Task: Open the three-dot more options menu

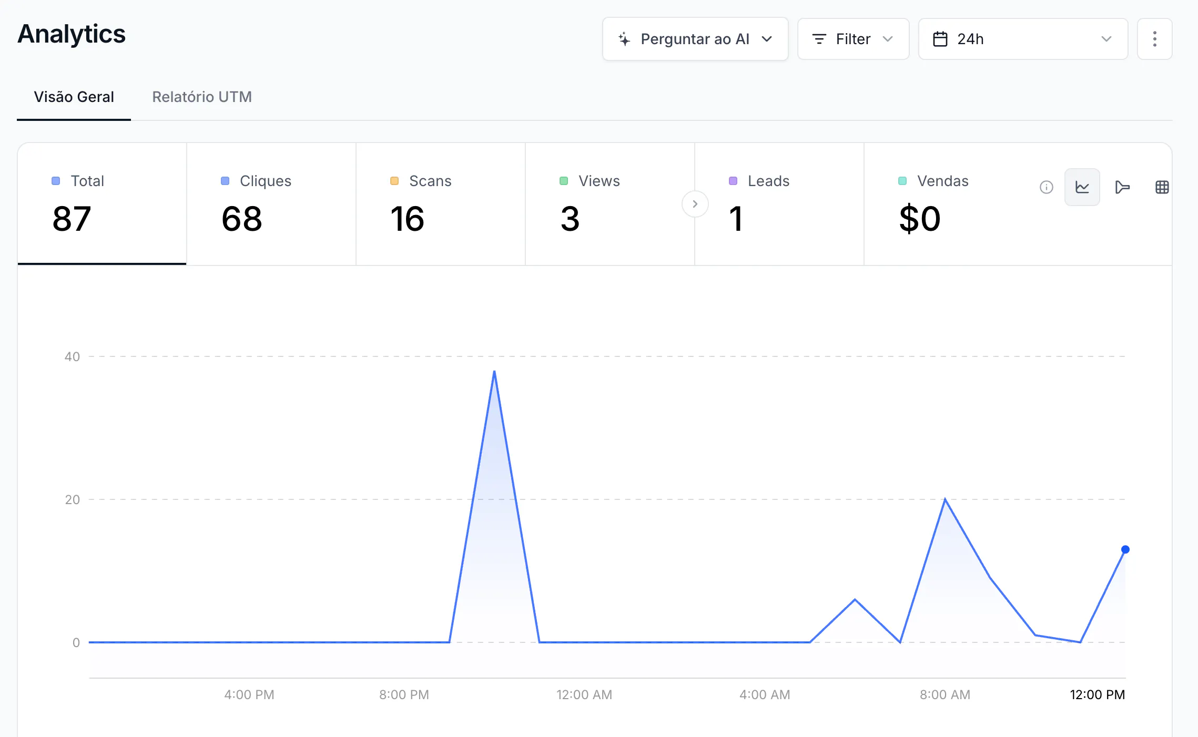Action: click(1154, 39)
